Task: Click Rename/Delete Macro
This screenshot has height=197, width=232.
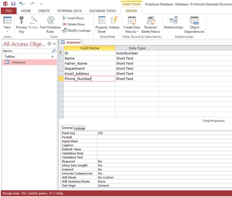Action: point(150,25)
